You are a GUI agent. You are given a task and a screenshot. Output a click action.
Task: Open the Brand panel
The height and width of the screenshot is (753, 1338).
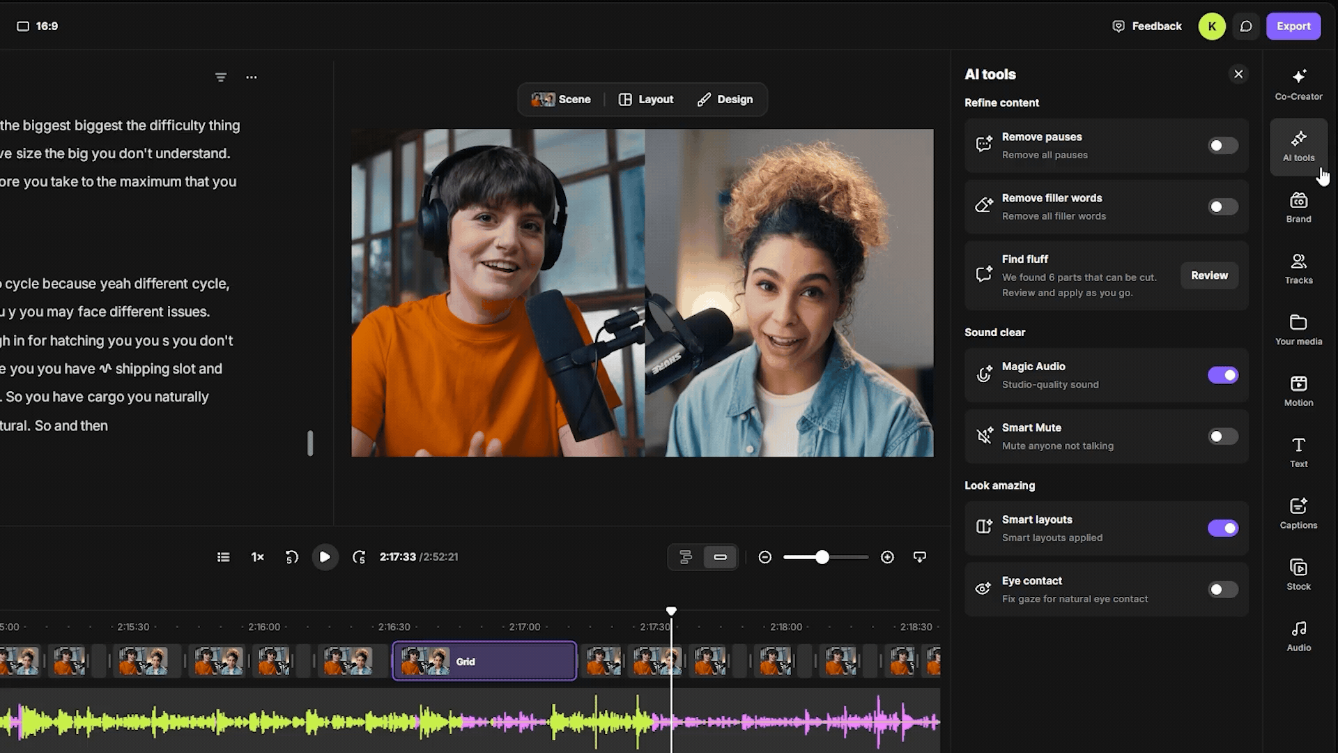(1298, 208)
